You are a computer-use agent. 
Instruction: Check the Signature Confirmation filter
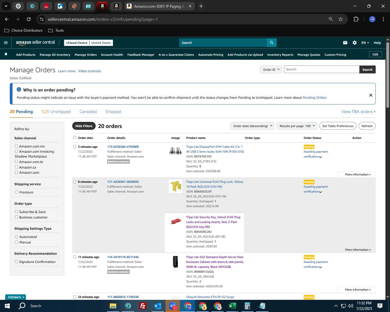coord(16,261)
